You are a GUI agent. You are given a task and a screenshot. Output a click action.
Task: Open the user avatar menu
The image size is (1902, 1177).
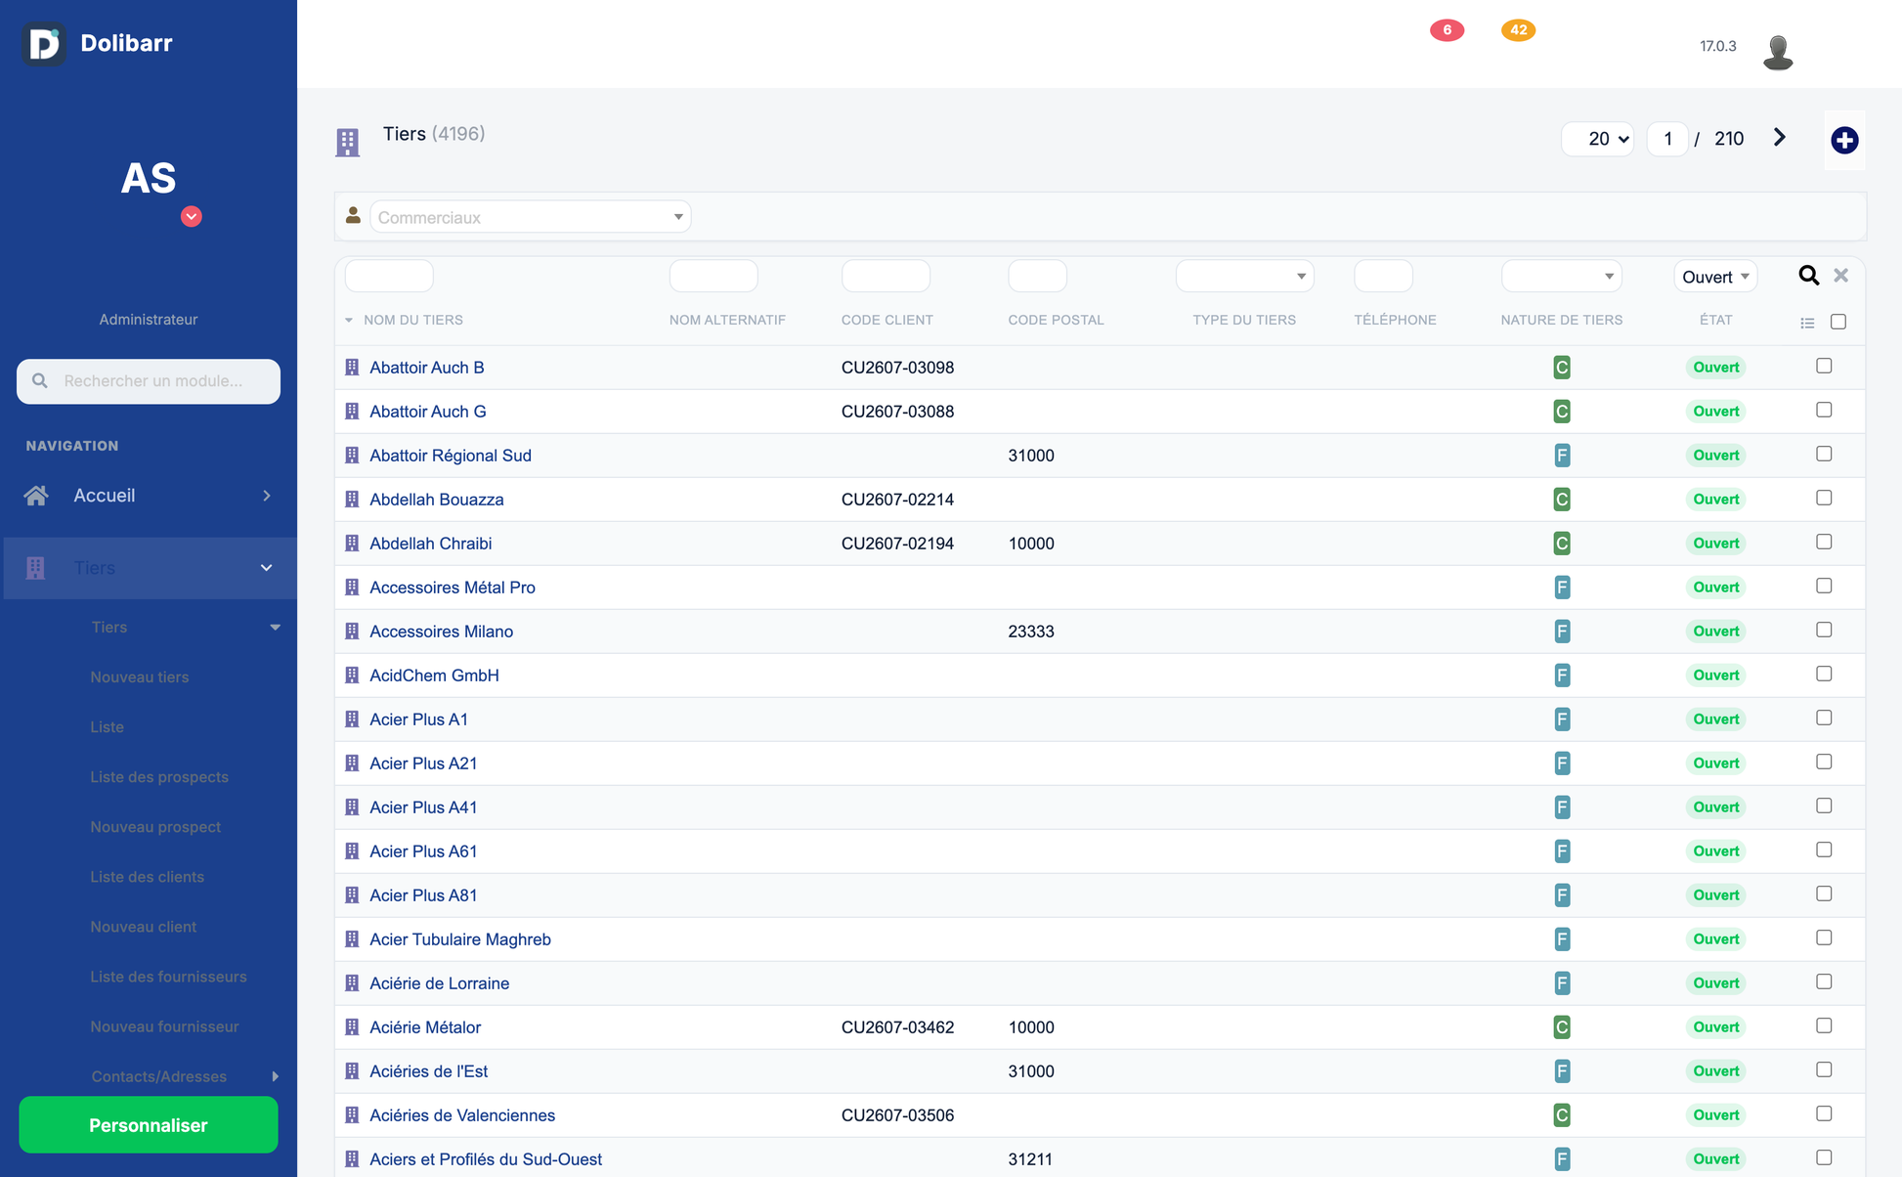point(1778,52)
